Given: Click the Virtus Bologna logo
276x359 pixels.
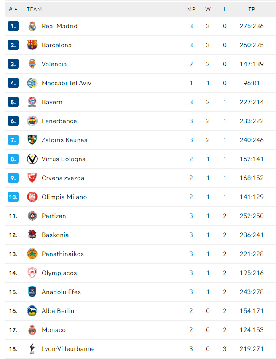Looking at the screenshot, I should coord(32,159).
